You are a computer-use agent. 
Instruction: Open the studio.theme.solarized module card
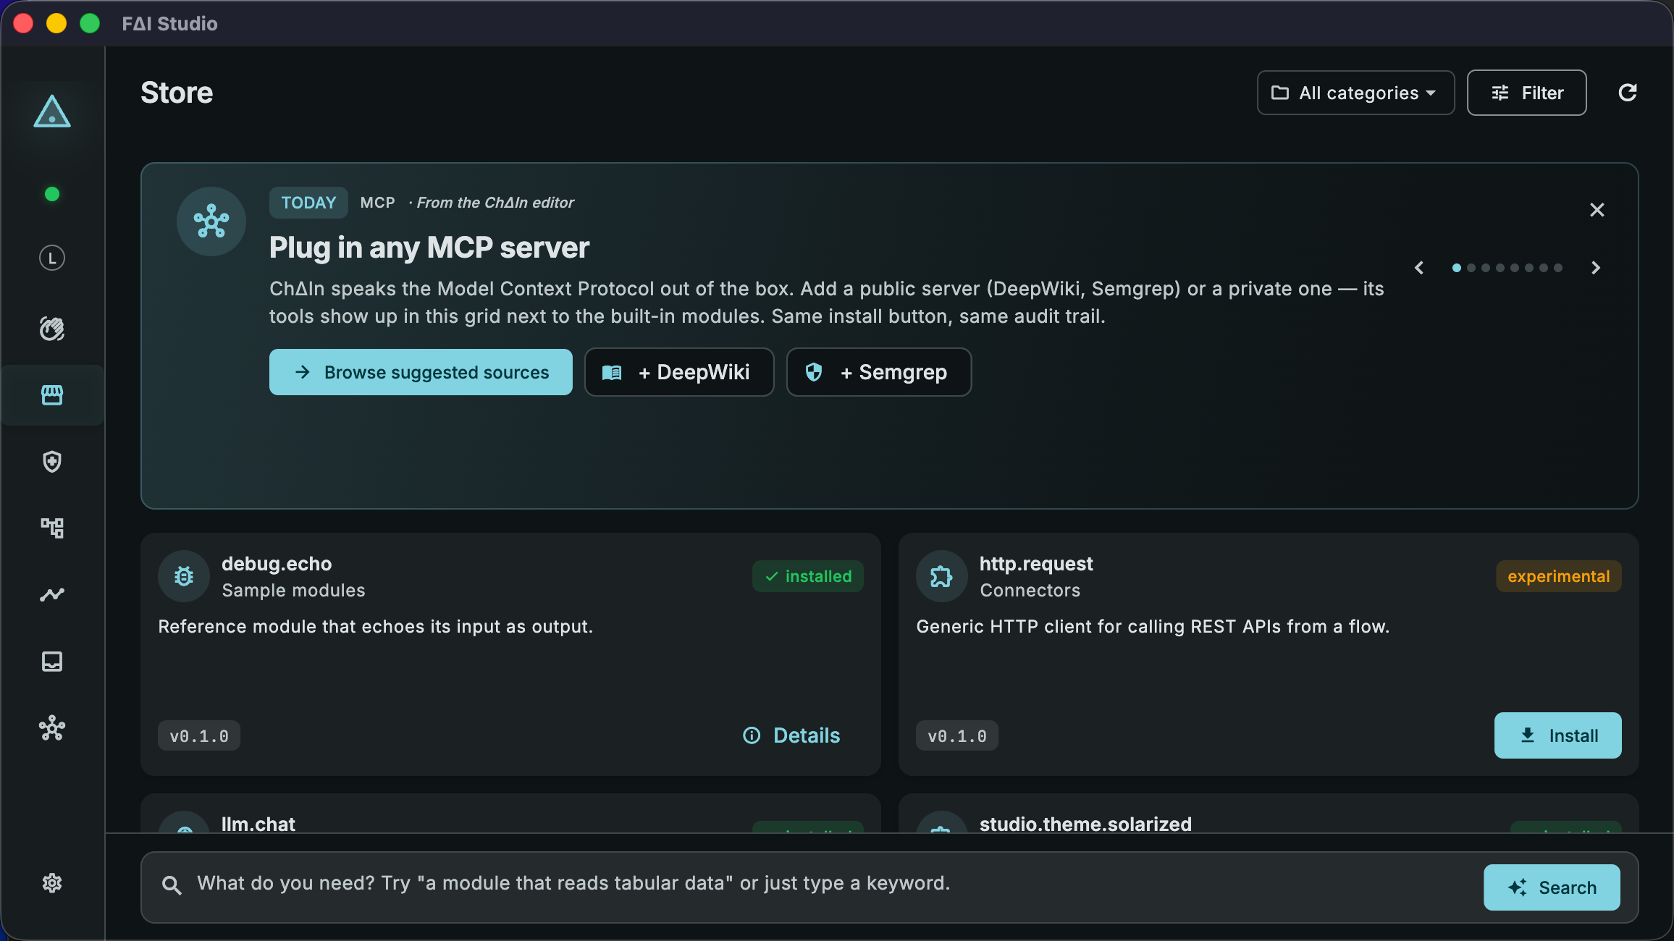click(x=1269, y=814)
